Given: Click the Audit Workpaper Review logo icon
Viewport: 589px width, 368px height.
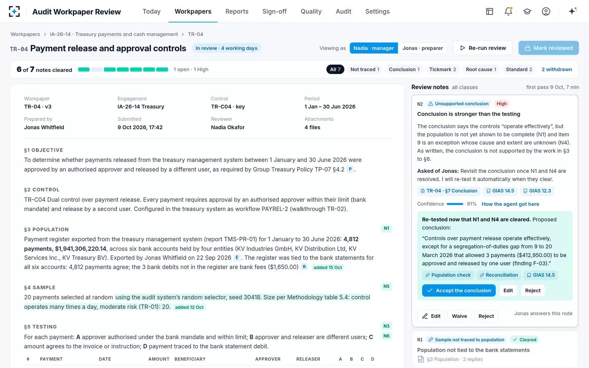Looking at the screenshot, I should pos(14,11).
